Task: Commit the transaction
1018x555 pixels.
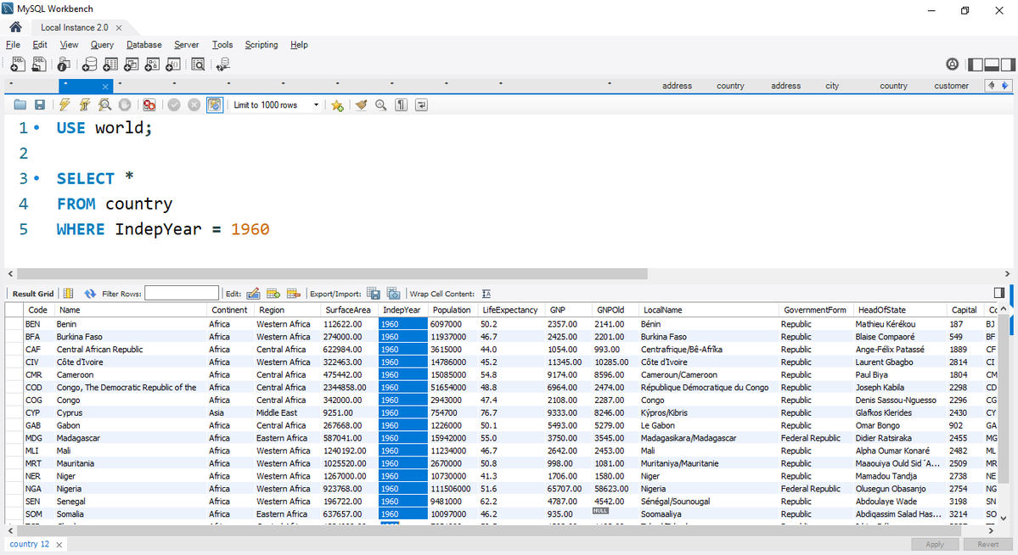Action: pyautogui.click(x=174, y=104)
